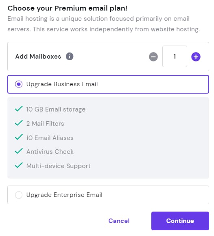214x236 pixels.
Task: Click the checkmark beside 10 Email Aliases
Action: point(19,137)
